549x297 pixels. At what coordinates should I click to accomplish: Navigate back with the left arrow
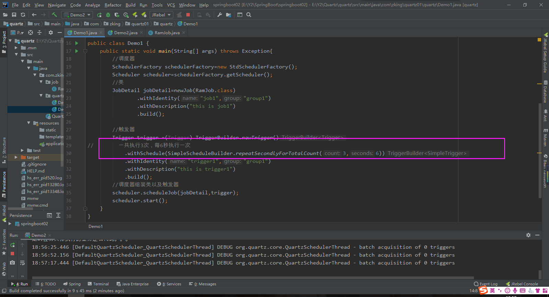click(x=34, y=15)
